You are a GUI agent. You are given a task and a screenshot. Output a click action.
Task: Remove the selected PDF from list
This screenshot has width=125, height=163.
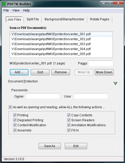(61, 72)
